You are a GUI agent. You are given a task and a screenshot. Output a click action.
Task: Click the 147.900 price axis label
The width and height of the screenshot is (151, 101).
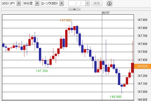tap(142, 20)
